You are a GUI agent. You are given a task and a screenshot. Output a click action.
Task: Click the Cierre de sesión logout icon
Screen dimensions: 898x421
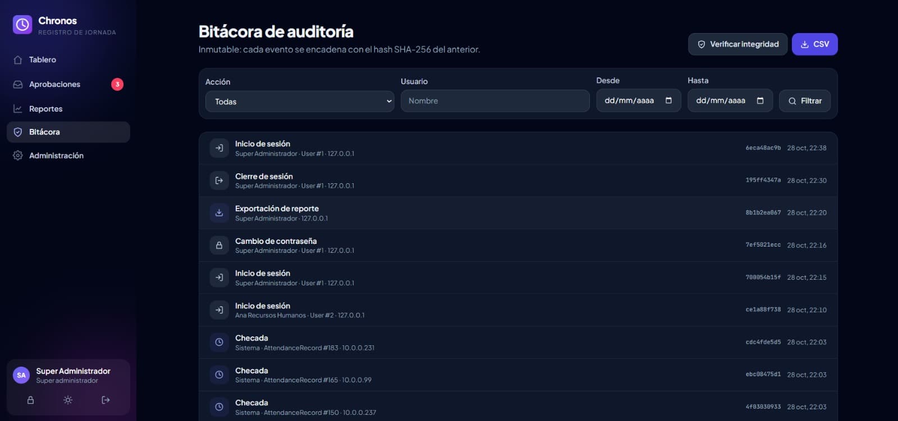tap(219, 181)
